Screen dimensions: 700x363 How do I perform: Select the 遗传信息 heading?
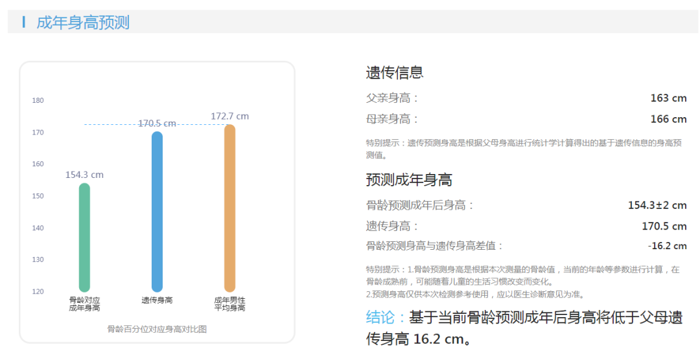[x=395, y=72]
